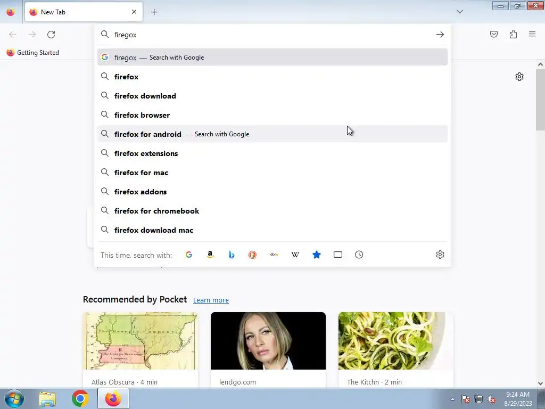The image size is (545, 409).
Task: Select 'firefox download' suggestion
Action: [272, 96]
